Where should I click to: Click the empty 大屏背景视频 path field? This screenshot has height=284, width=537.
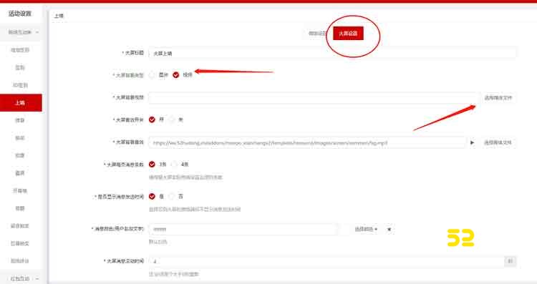click(314, 98)
